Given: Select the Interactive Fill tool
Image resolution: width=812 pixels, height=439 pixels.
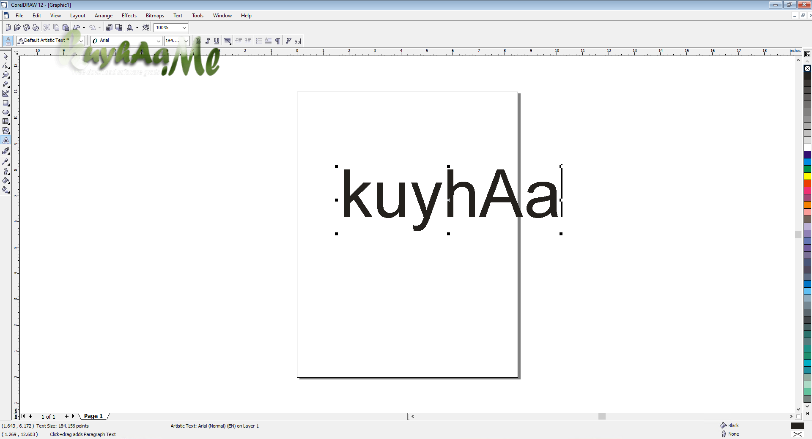Looking at the screenshot, I should click(x=5, y=190).
